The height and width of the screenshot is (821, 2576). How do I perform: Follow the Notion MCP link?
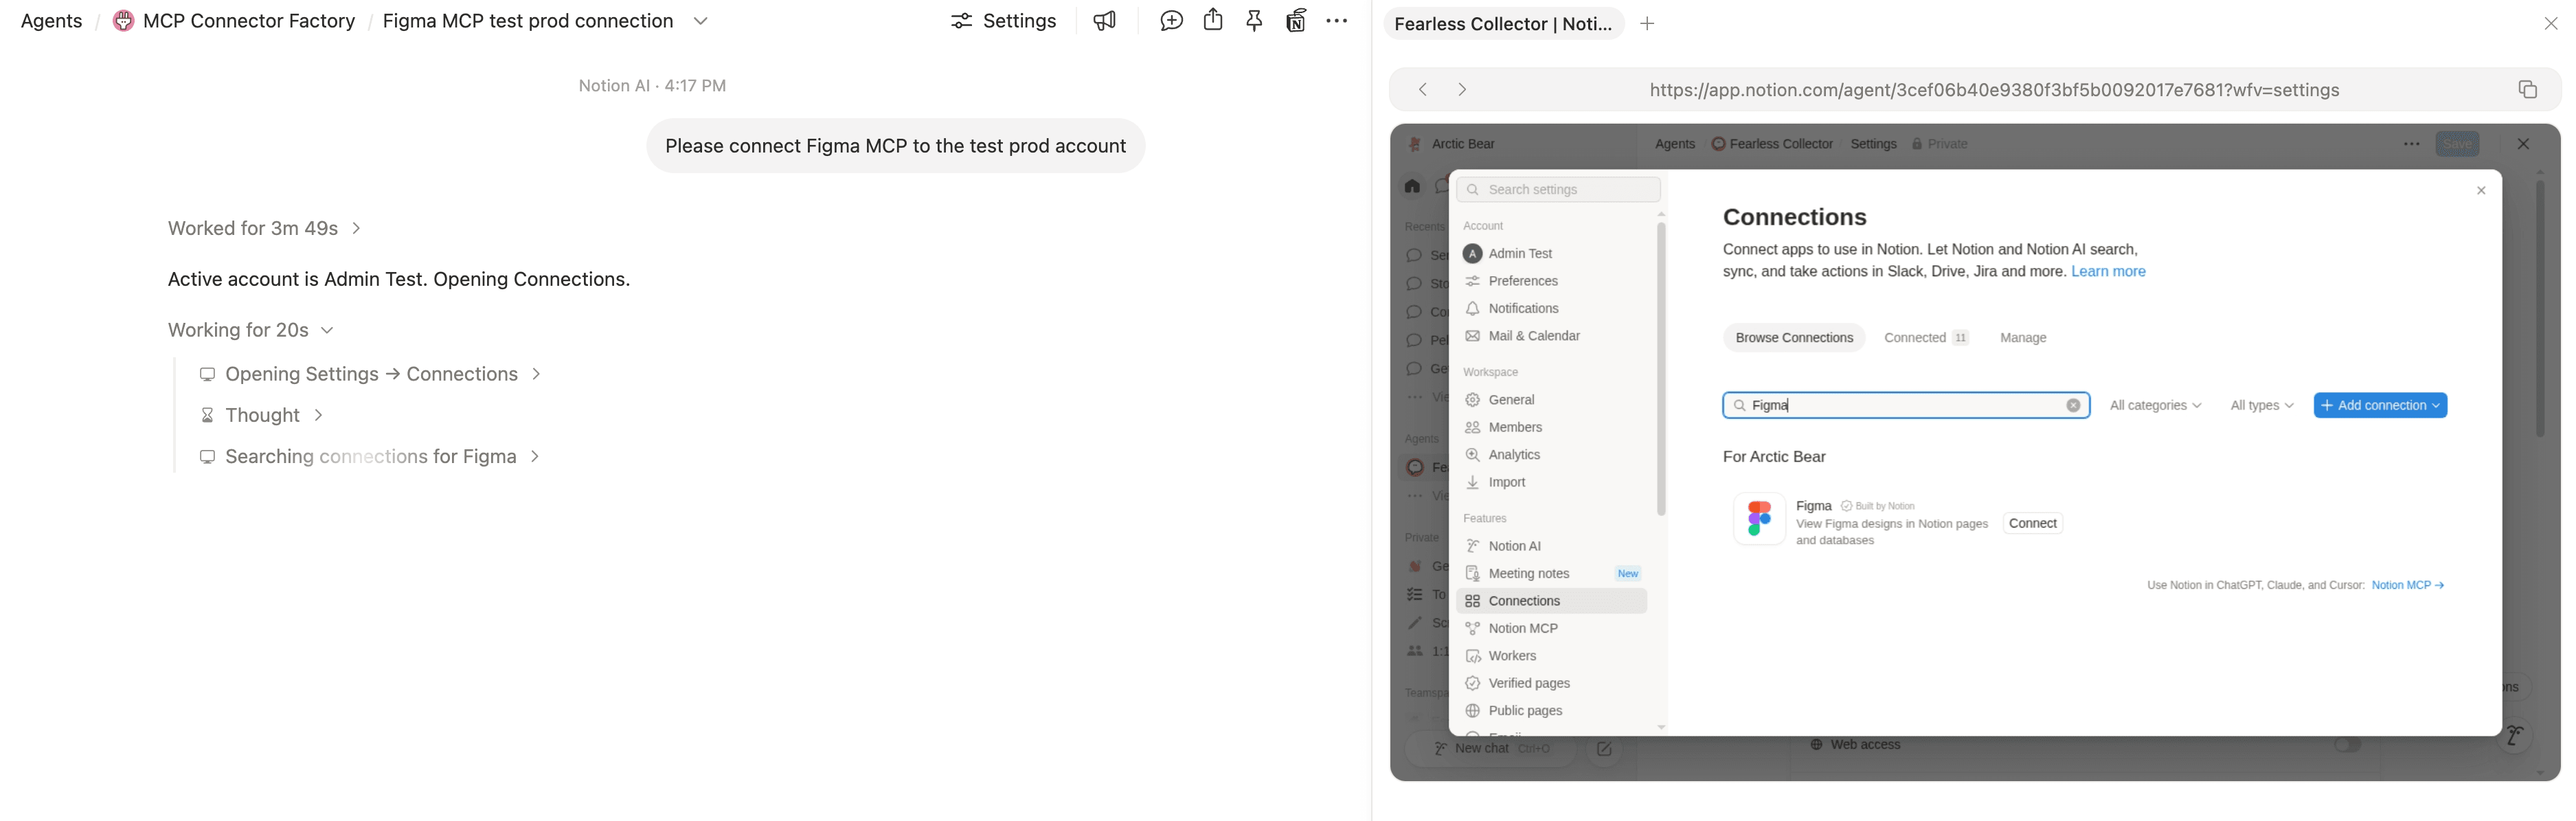[2408, 586]
